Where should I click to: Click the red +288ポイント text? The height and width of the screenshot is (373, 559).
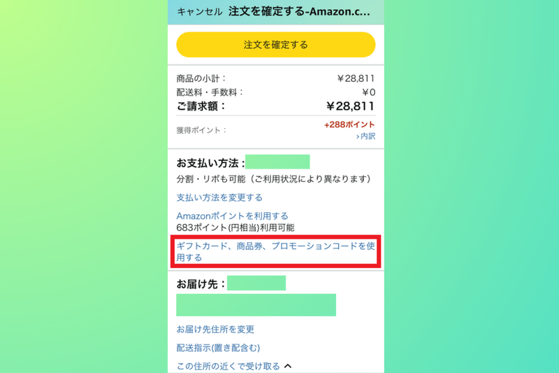(349, 125)
